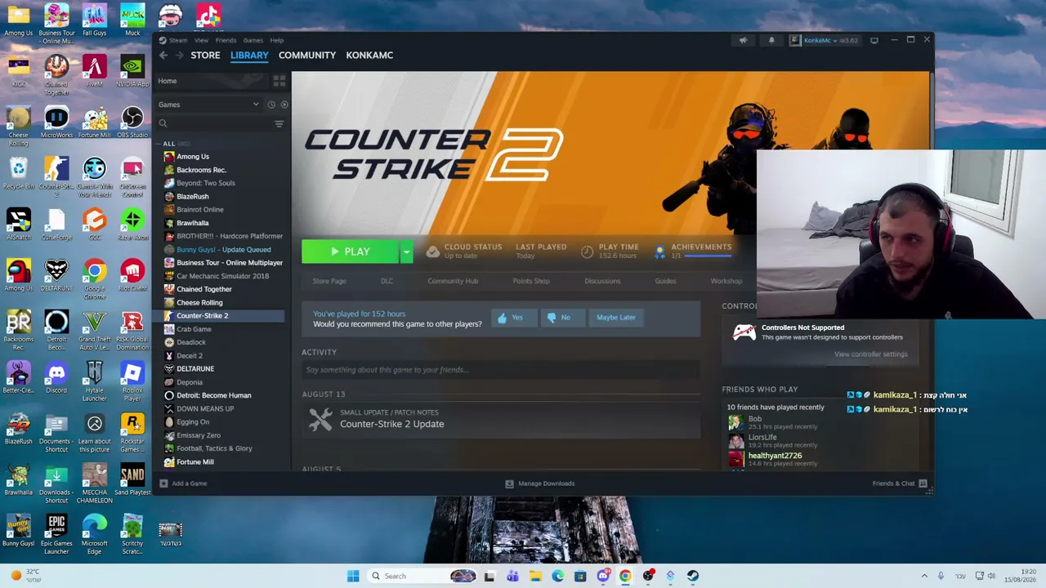Choose Maybe Later for recommendation
This screenshot has width=1046, height=588.
pos(616,318)
